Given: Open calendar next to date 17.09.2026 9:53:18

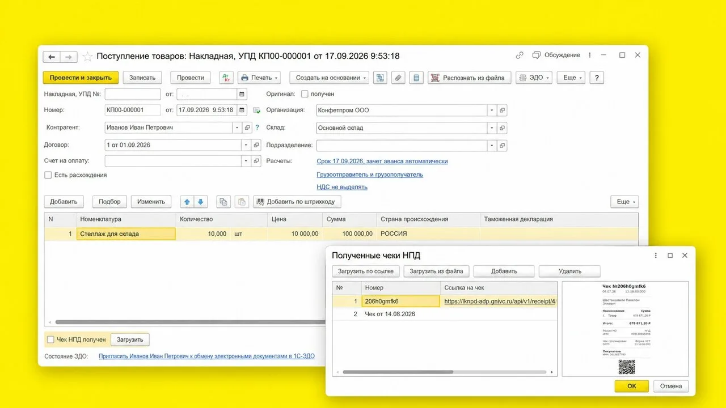Looking at the screenshot, I should [242, 110].
